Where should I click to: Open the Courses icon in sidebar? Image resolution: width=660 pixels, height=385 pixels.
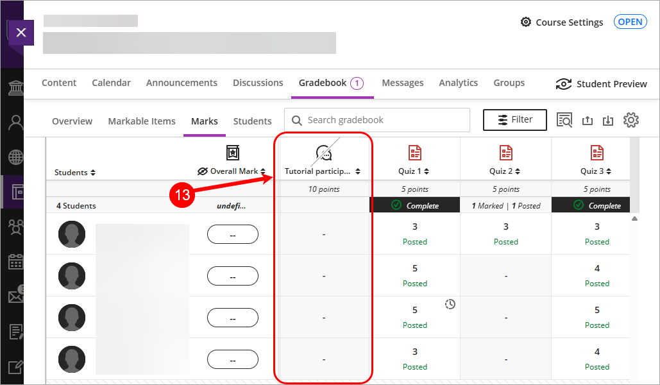click(x=17, y=192)
